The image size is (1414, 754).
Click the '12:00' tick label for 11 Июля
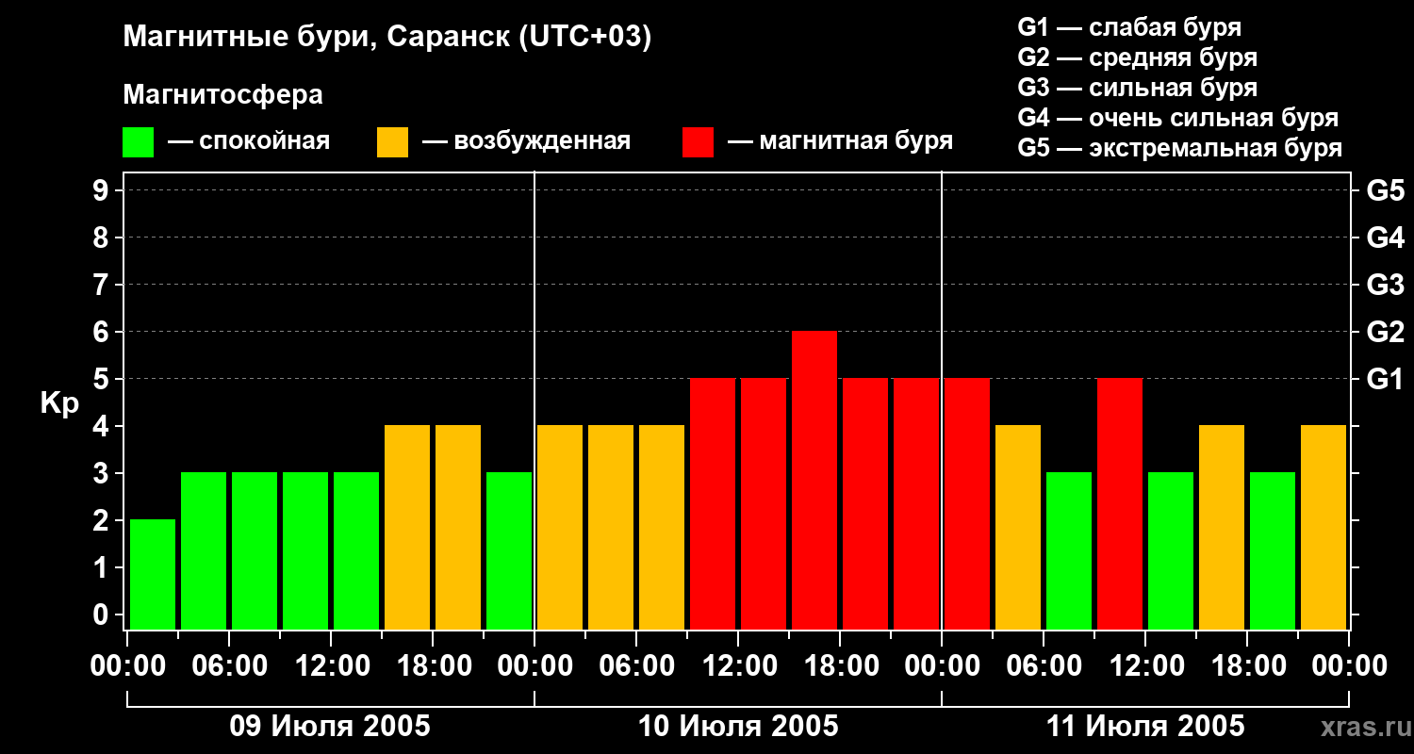1145,666
